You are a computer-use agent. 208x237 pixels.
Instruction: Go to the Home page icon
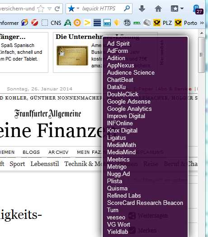click(x=158, y=9)
